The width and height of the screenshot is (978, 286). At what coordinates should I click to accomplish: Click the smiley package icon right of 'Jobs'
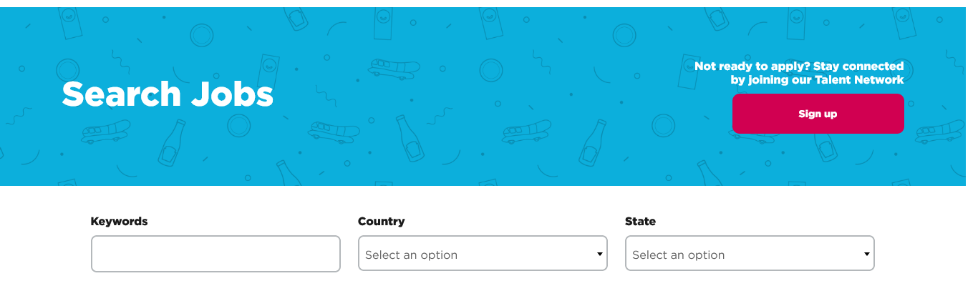pos(270,69)
